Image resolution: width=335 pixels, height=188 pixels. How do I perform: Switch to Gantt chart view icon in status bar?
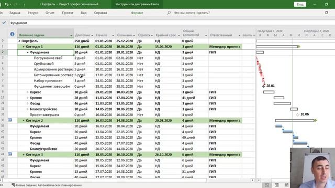pyautogui.click(x=267, y=185)
